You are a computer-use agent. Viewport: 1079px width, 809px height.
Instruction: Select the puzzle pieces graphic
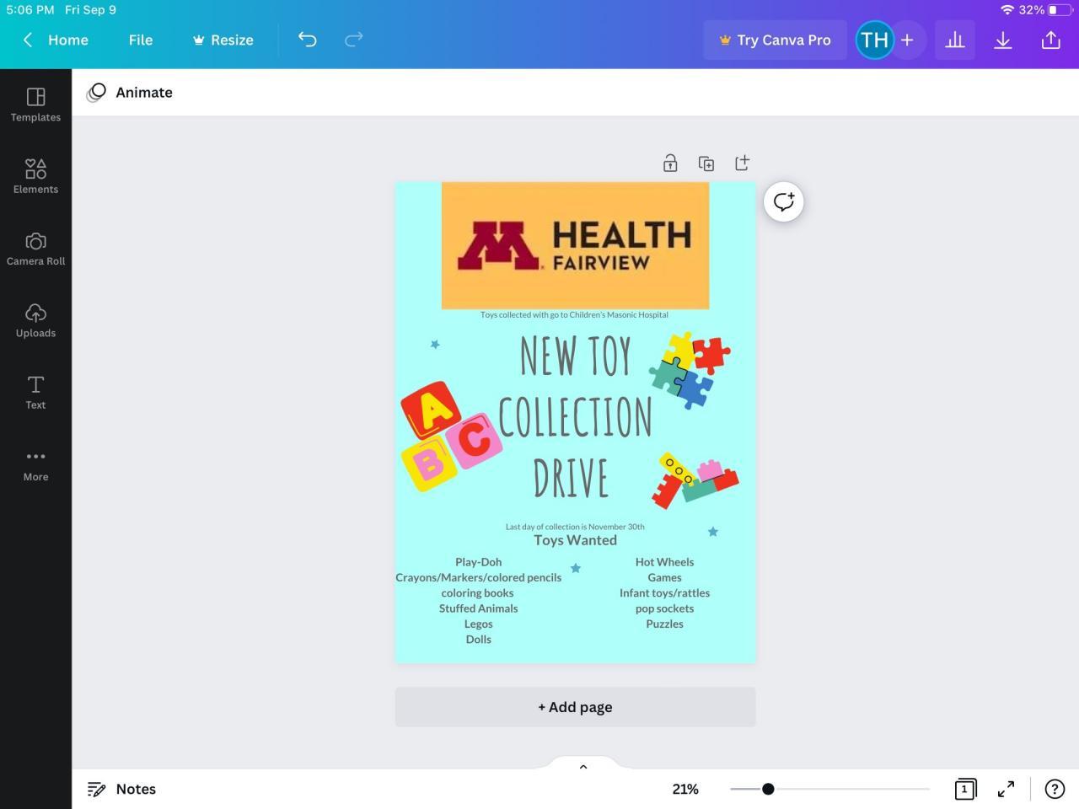click(690, 369)
